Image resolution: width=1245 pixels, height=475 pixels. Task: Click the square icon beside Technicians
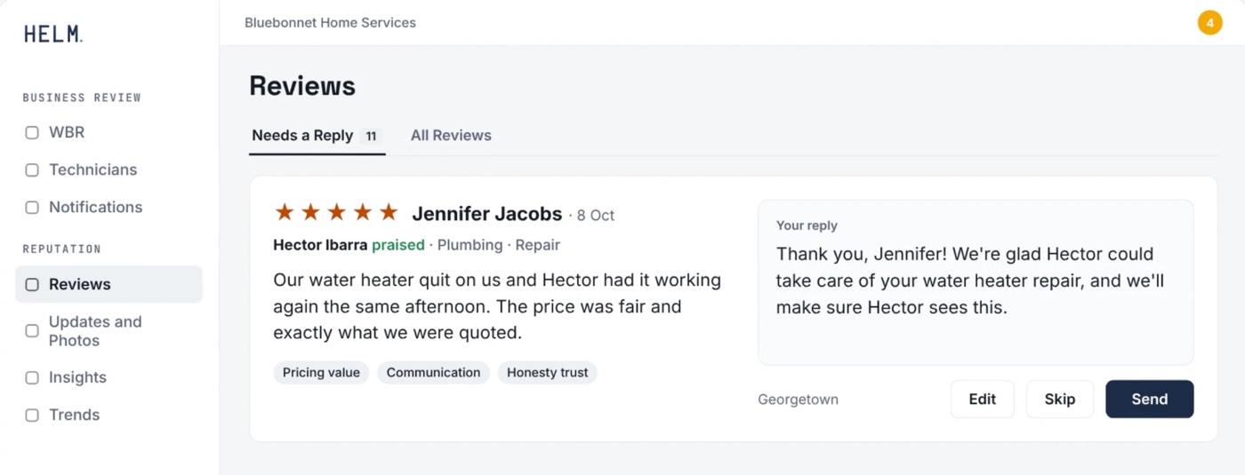coord(32,170)
